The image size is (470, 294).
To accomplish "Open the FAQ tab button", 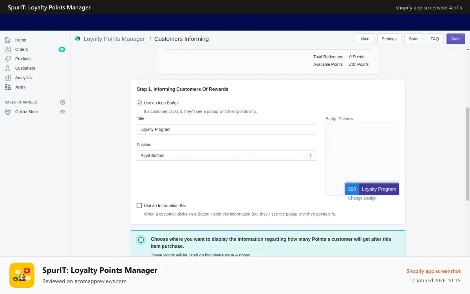I will (x=435, y=39).
